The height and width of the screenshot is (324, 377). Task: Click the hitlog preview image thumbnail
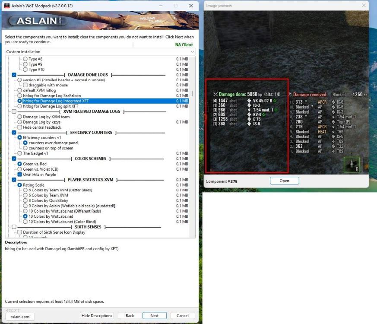pos(286,92)
